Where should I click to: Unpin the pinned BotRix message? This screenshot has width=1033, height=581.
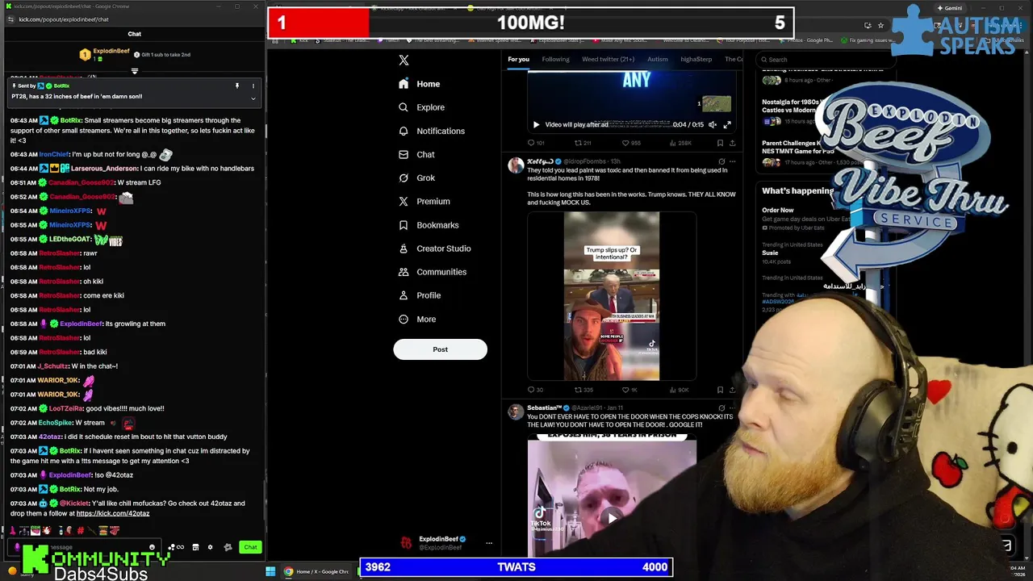[x=237, y=86]
